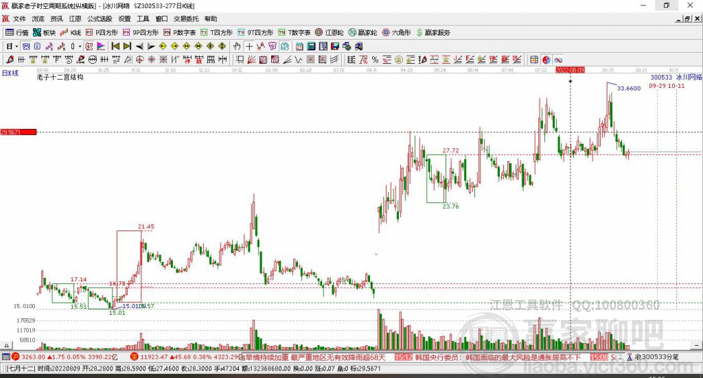Open the 江恩轮 Gann wheel
This screenshot has width=703, height=378.
330,32
